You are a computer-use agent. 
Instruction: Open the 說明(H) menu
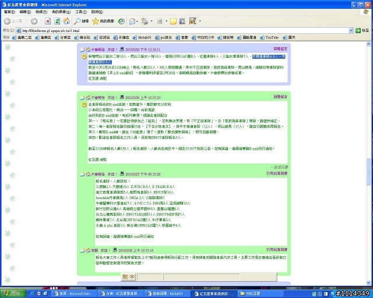pos(97,12)
